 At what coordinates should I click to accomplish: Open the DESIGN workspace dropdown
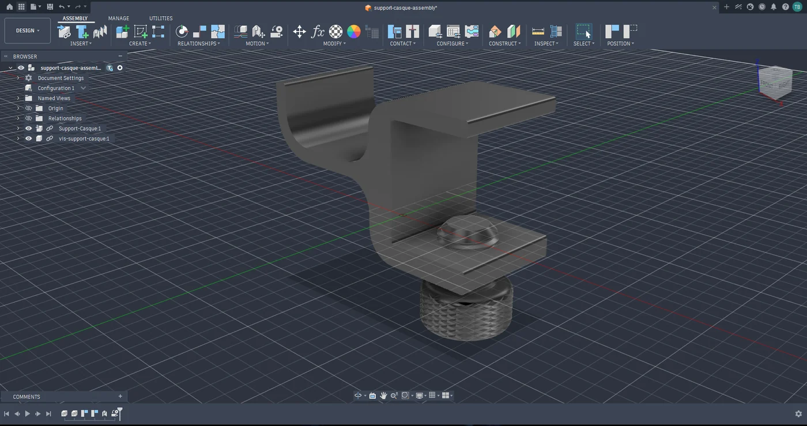point(28,31)
